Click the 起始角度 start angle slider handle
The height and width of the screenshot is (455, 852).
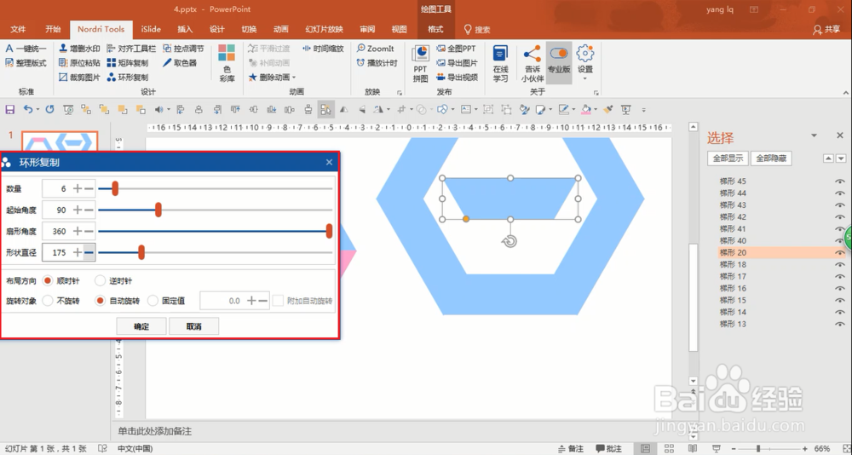coord(158,210)
